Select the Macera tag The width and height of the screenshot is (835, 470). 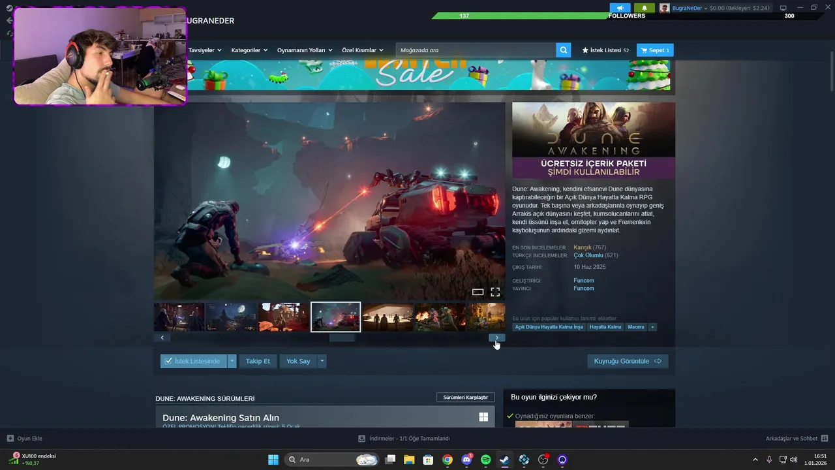[x=636, y=327]
